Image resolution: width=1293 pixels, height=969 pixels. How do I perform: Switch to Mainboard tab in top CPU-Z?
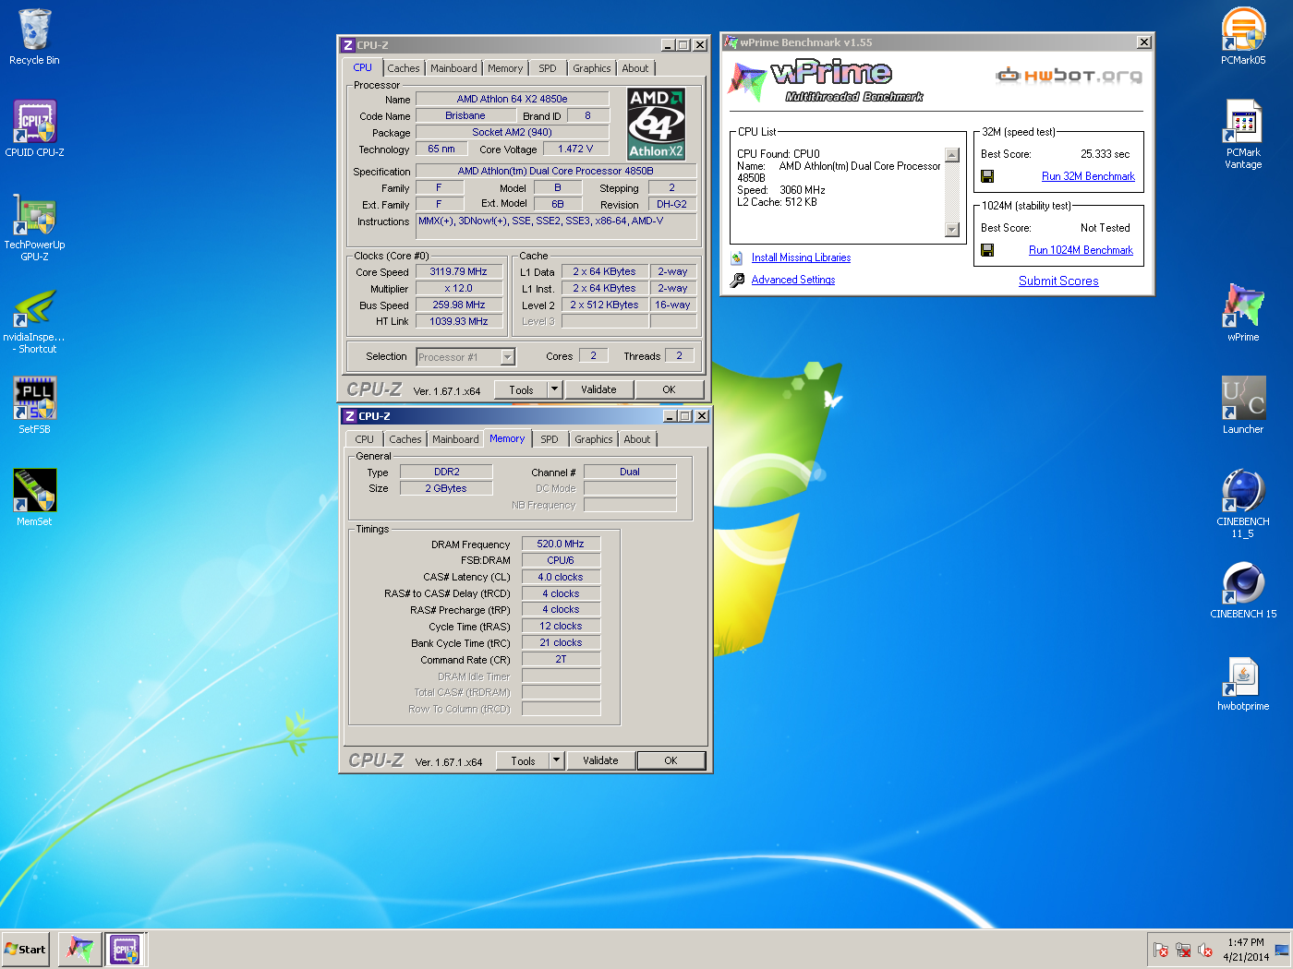pos(453,68)
